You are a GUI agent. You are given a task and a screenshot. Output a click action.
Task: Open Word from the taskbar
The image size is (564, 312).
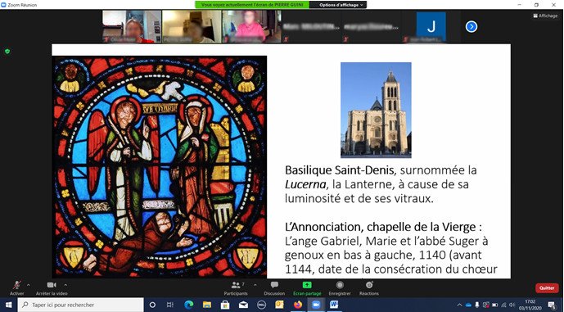point(334,305)
